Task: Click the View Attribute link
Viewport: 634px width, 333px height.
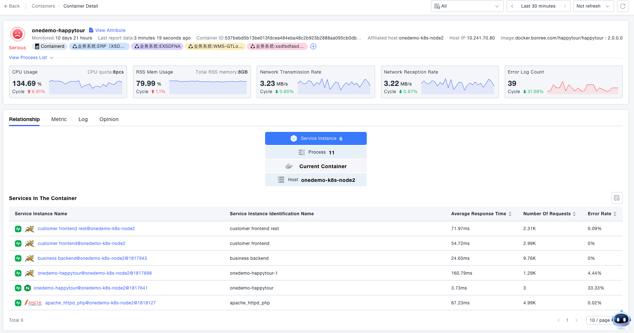Action: pos(110,30)
